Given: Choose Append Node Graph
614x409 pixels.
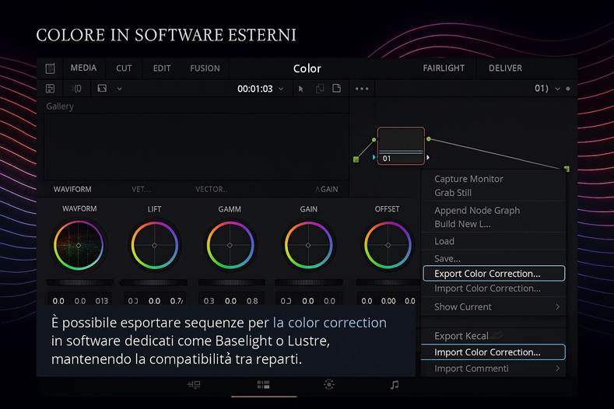Looking at the screenshot, I should point(477,210).
